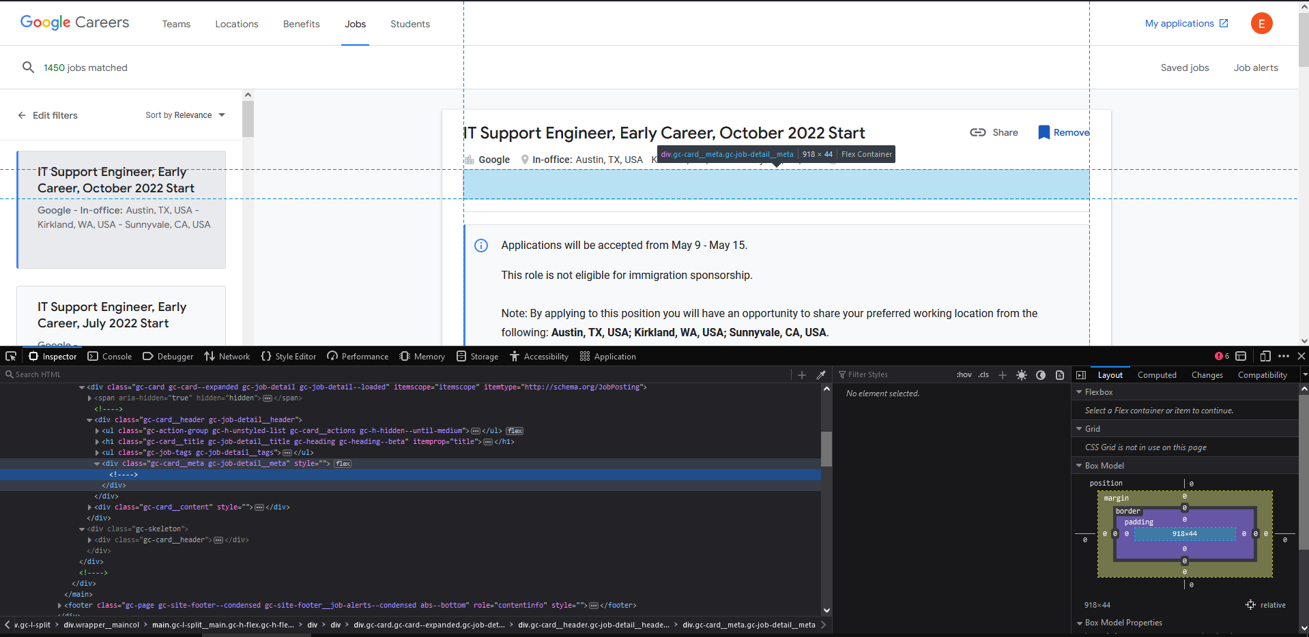
Task: Add a new style rule
Action: (1003, 375)
